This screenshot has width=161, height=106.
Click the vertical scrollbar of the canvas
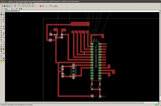(x=160, y=57)
